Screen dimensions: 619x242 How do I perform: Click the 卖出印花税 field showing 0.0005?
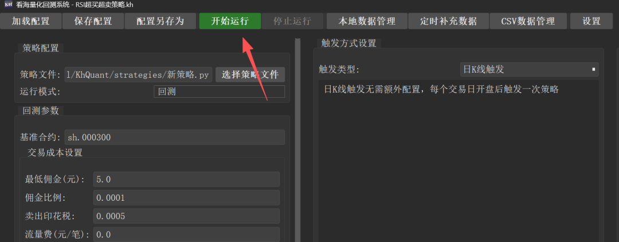click(186, 216)
